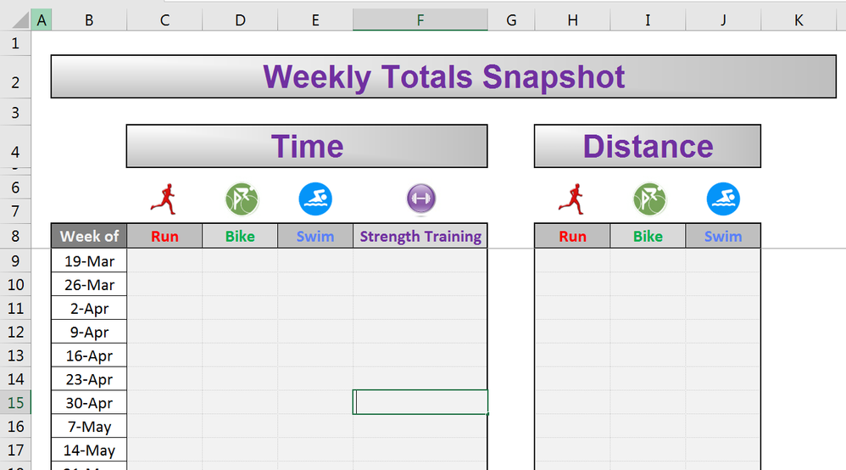This screenshot has height=470, width=846.
Task: Click column K header
Action: tap(798, 20)
